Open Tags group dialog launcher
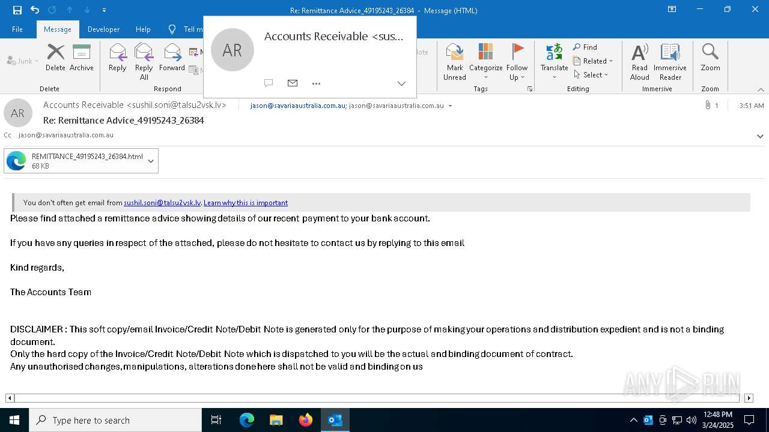The height and width of the screenshot is (432, 769). 530,89
